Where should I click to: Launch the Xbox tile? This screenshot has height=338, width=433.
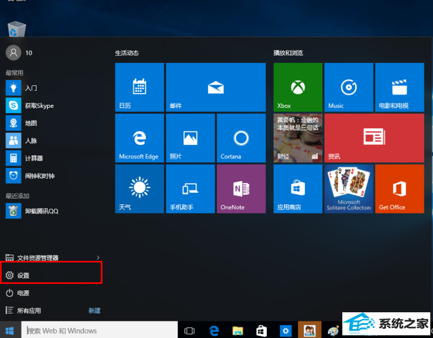(x=298, y=87)
